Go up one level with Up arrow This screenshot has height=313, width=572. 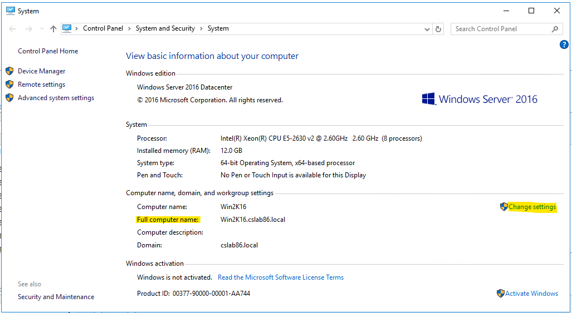[x=53, y=29]
